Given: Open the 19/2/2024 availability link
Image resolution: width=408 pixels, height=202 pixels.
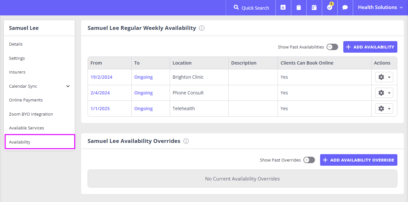Looking at the screenshot, I should coord(101,77).
